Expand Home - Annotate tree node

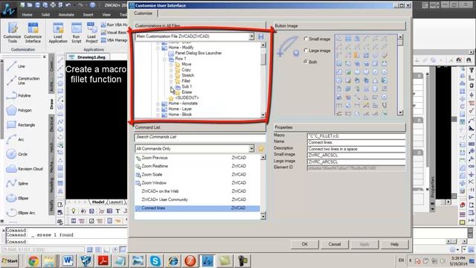(x=158, y=103)
